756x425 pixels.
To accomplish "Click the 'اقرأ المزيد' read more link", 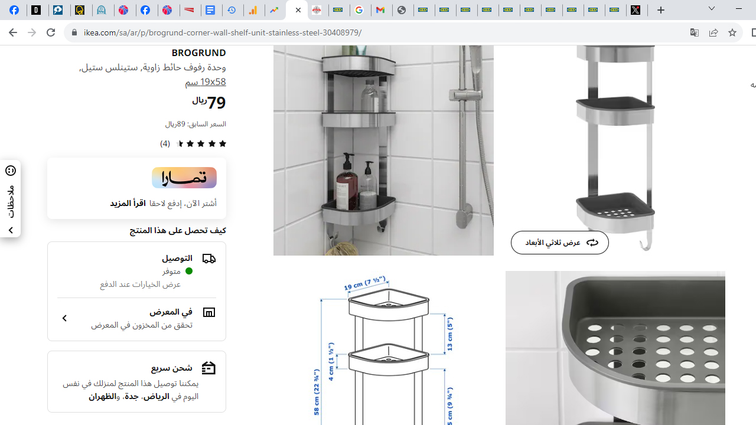I will point(128,203).
